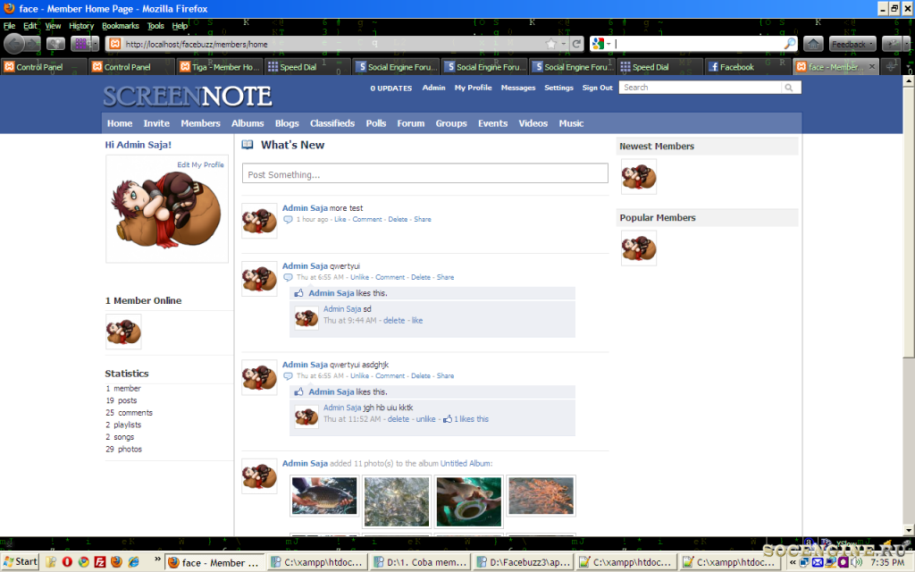915x572 pixels.
Task: Like the 'sd' comment
Action: point(417,321)
